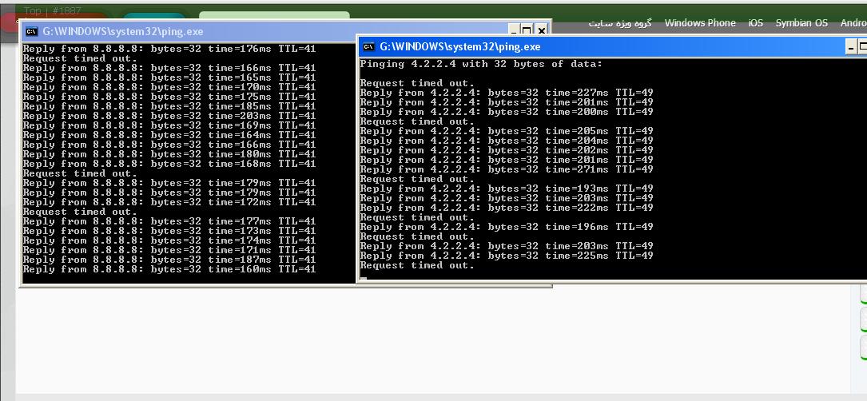Viewport: 867px width, 401px height.
Task: Open the Windows Phone nav link
Action: point(700,22)
